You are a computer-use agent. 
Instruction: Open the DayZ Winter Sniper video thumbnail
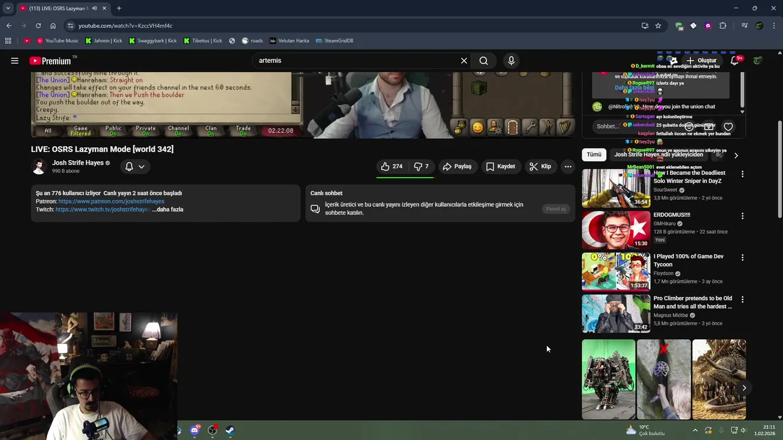point(616,188)
